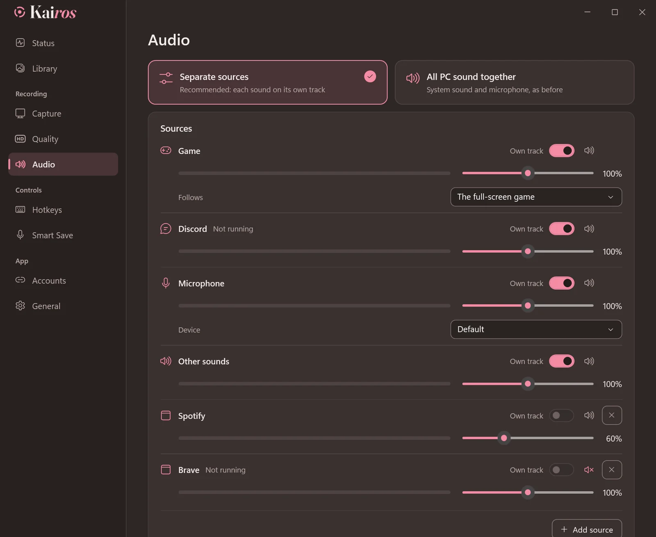656x537 pixels.
Task: Click the General gear icon
Action: [x=20, y=305]
